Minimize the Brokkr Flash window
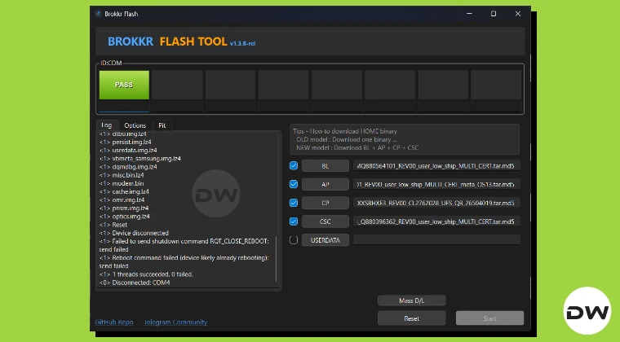This screenshot has height=342, width=620. pos(469,14)
